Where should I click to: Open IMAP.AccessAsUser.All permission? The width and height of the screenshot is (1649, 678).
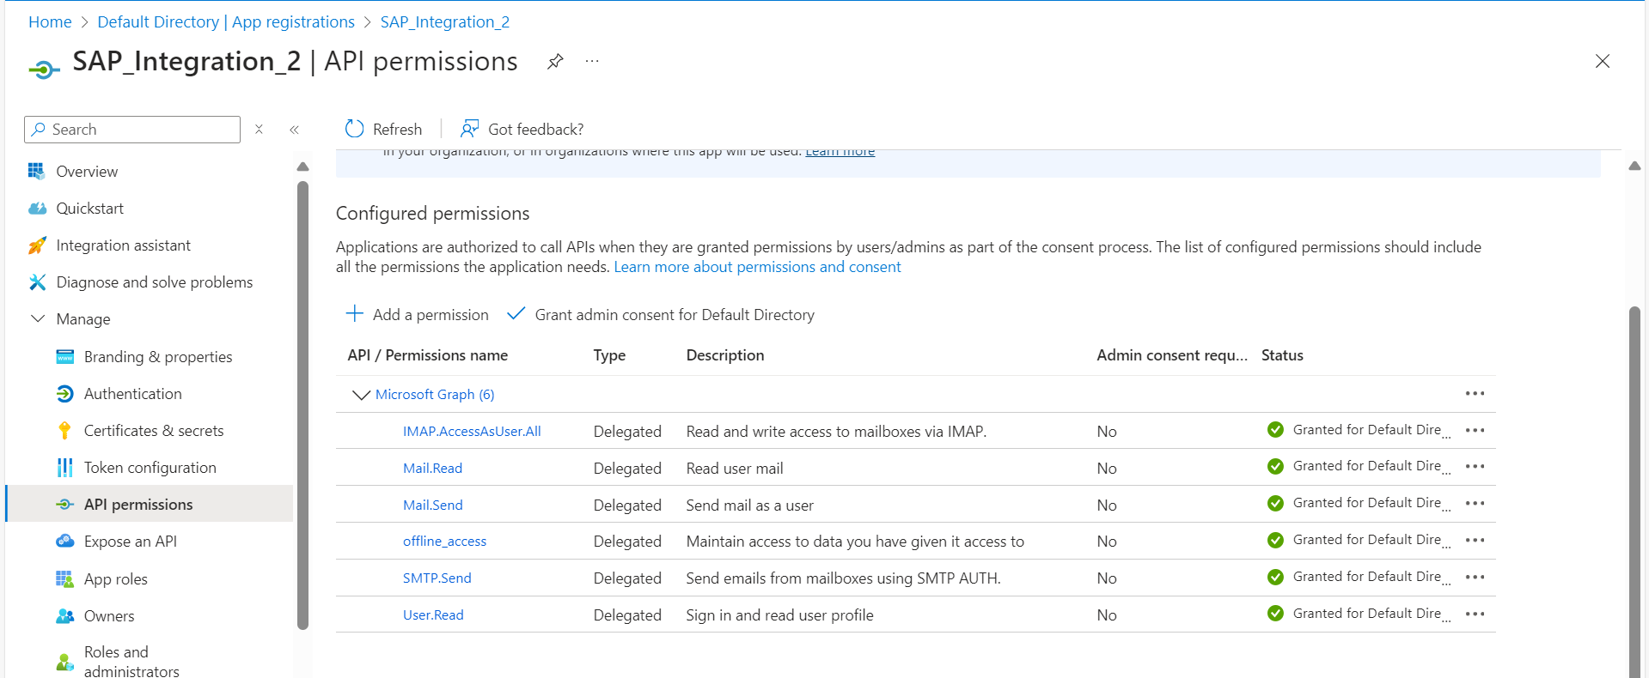(x=472, y=432)
